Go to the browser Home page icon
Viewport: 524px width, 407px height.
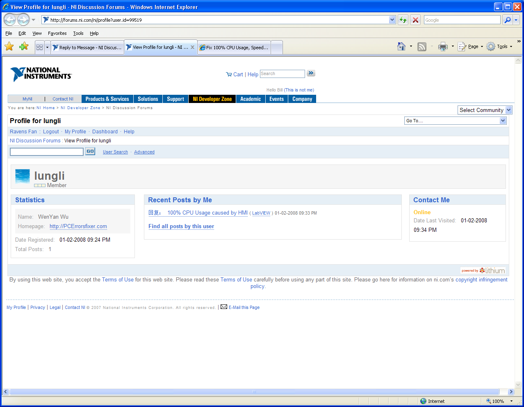point(401,46)
